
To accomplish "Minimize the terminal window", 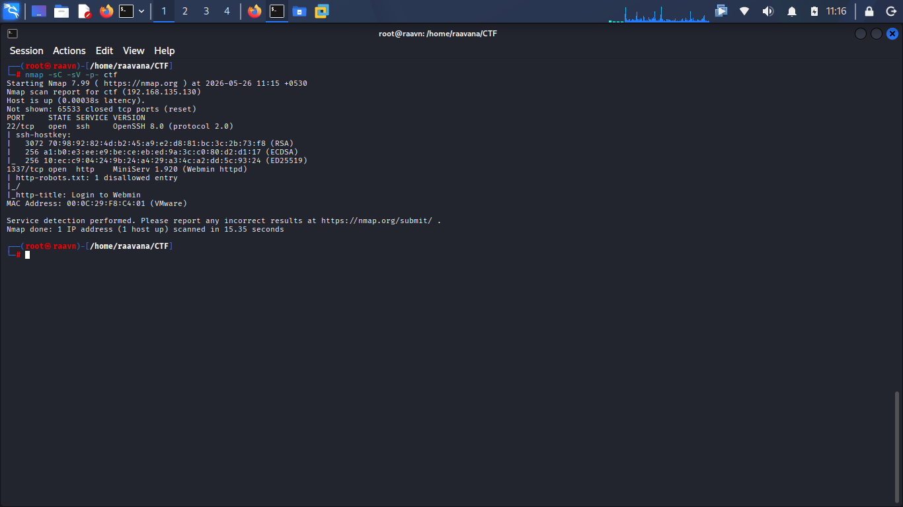I will pos(860,34).
